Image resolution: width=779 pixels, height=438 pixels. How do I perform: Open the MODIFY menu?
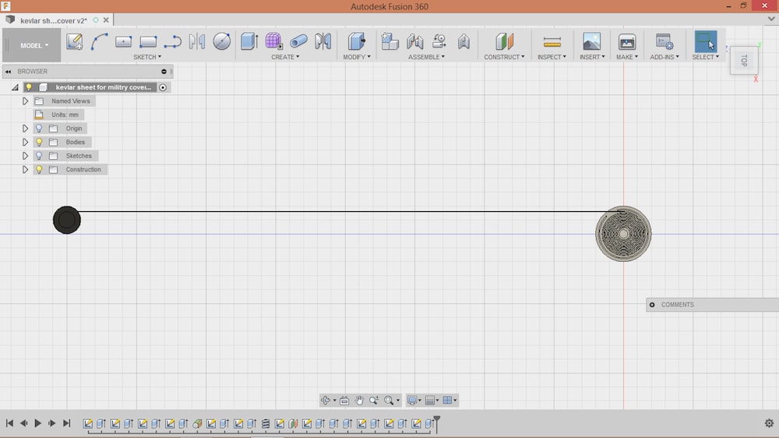pyautogui.click(x=357, y=57)
